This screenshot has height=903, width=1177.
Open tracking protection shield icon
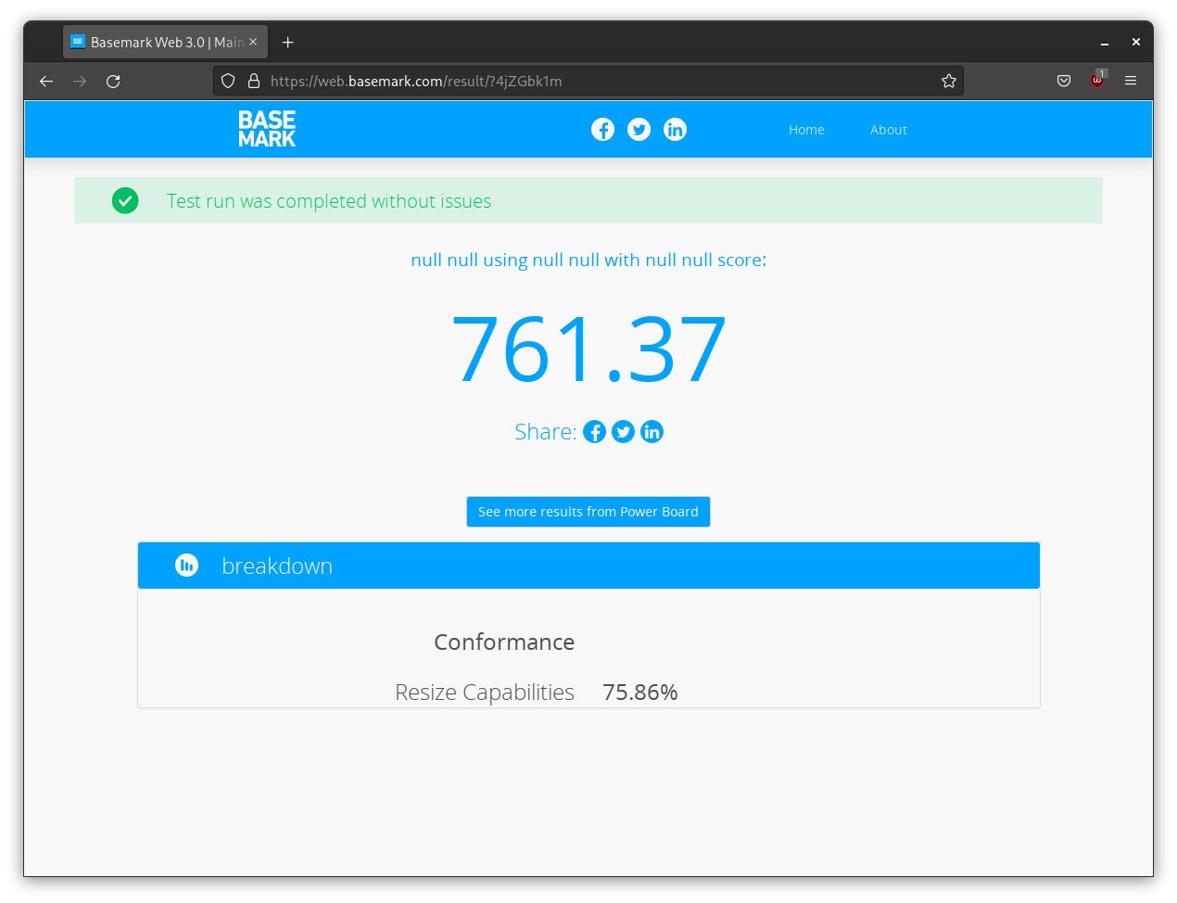228,81
